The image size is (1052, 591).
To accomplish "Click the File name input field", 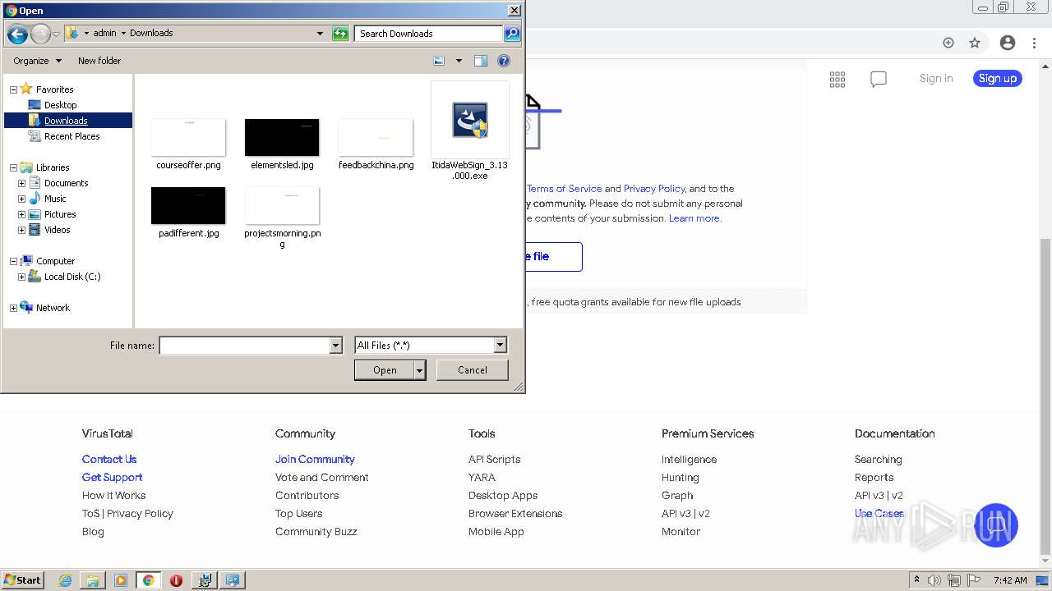I will tap(244, 346).
